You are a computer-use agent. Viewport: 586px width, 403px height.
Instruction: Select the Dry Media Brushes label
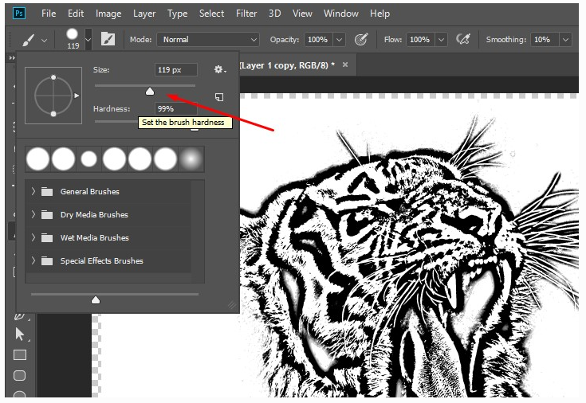point(94,215)
